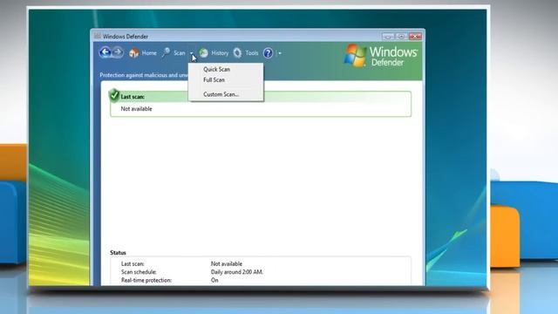Viewport: 558px width, 314px height.
Task: Click the green shield checkmark icon
Action: (x=114, y=95)
